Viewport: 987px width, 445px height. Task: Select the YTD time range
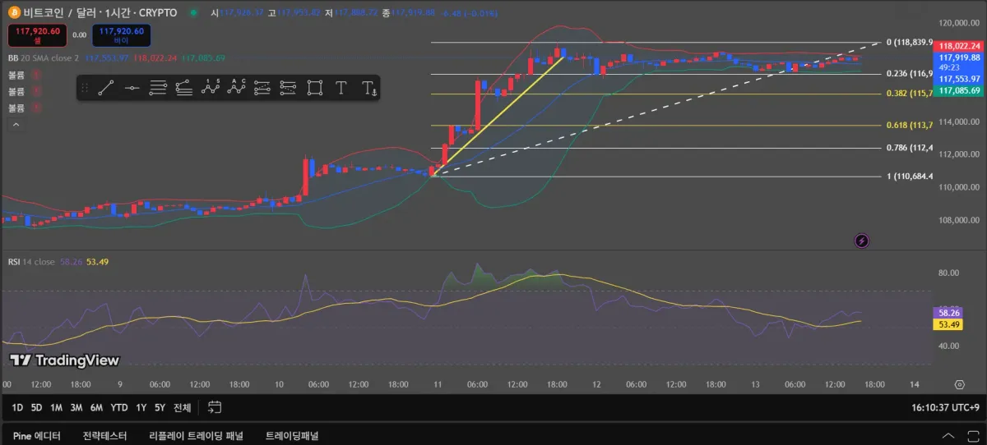pyautogui.click(x=119, y=407)
